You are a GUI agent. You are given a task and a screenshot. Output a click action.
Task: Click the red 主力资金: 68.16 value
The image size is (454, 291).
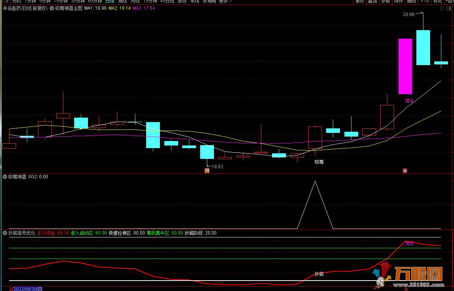coord(53,233)
